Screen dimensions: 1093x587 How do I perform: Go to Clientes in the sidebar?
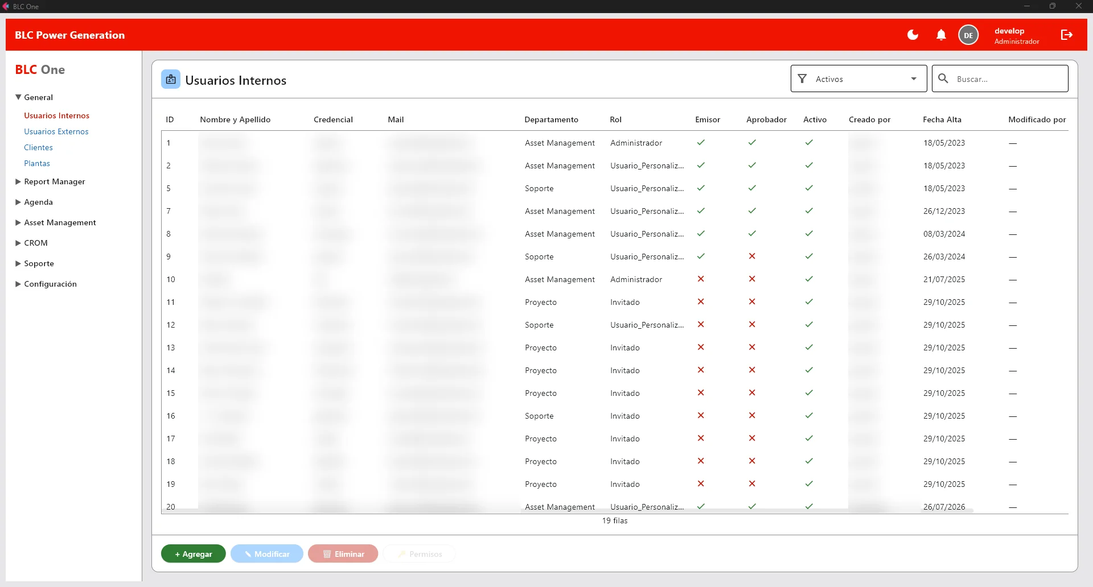[38, 147]
